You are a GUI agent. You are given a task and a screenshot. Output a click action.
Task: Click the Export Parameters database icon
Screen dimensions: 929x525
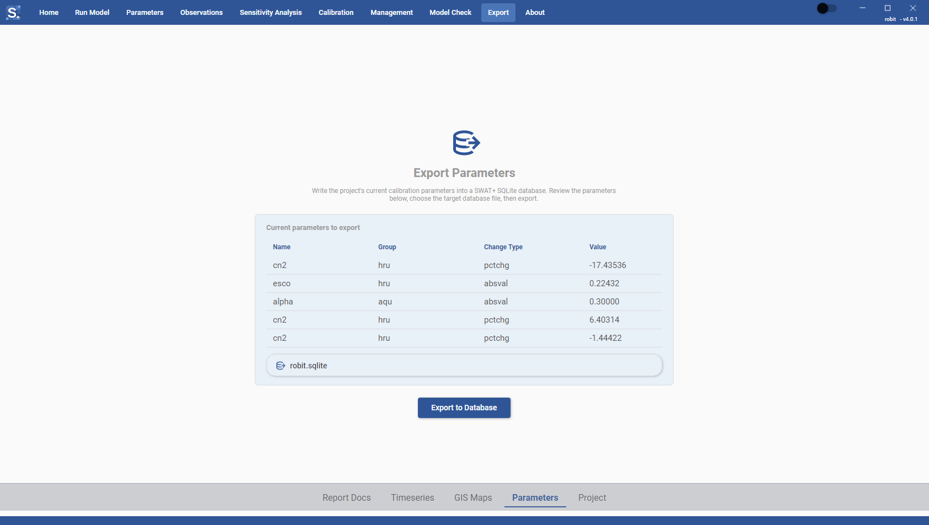(466, 143)
